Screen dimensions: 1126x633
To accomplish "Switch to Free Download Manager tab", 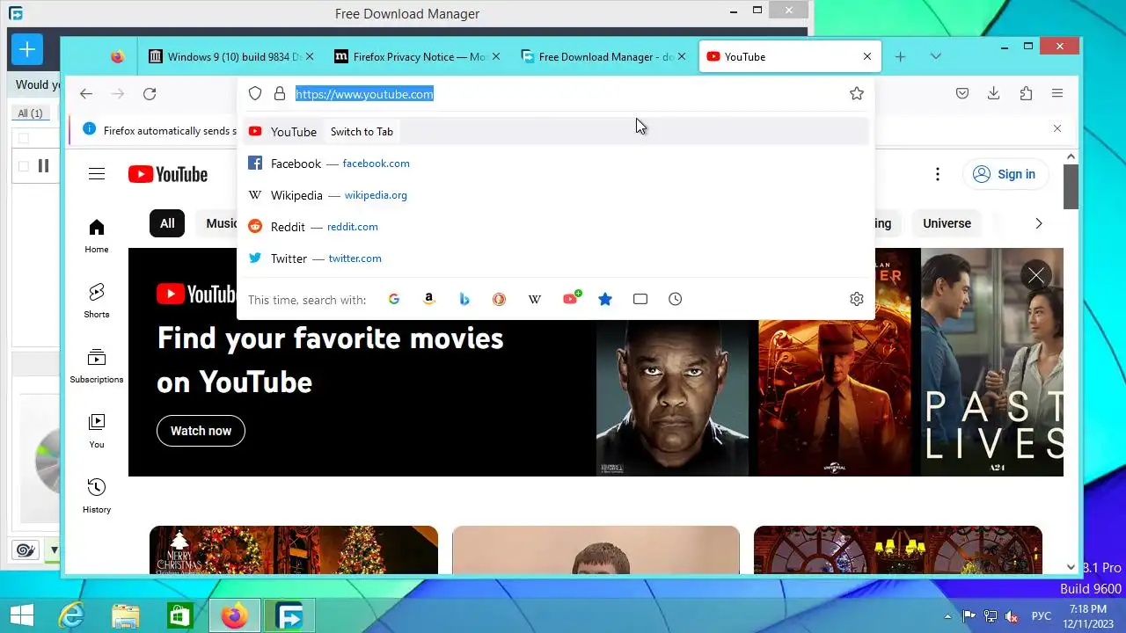I will coord(604,56).
